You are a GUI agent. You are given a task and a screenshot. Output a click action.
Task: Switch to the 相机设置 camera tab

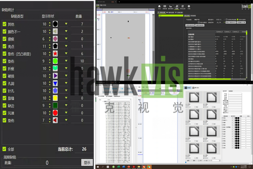click(x=170, y=13)
